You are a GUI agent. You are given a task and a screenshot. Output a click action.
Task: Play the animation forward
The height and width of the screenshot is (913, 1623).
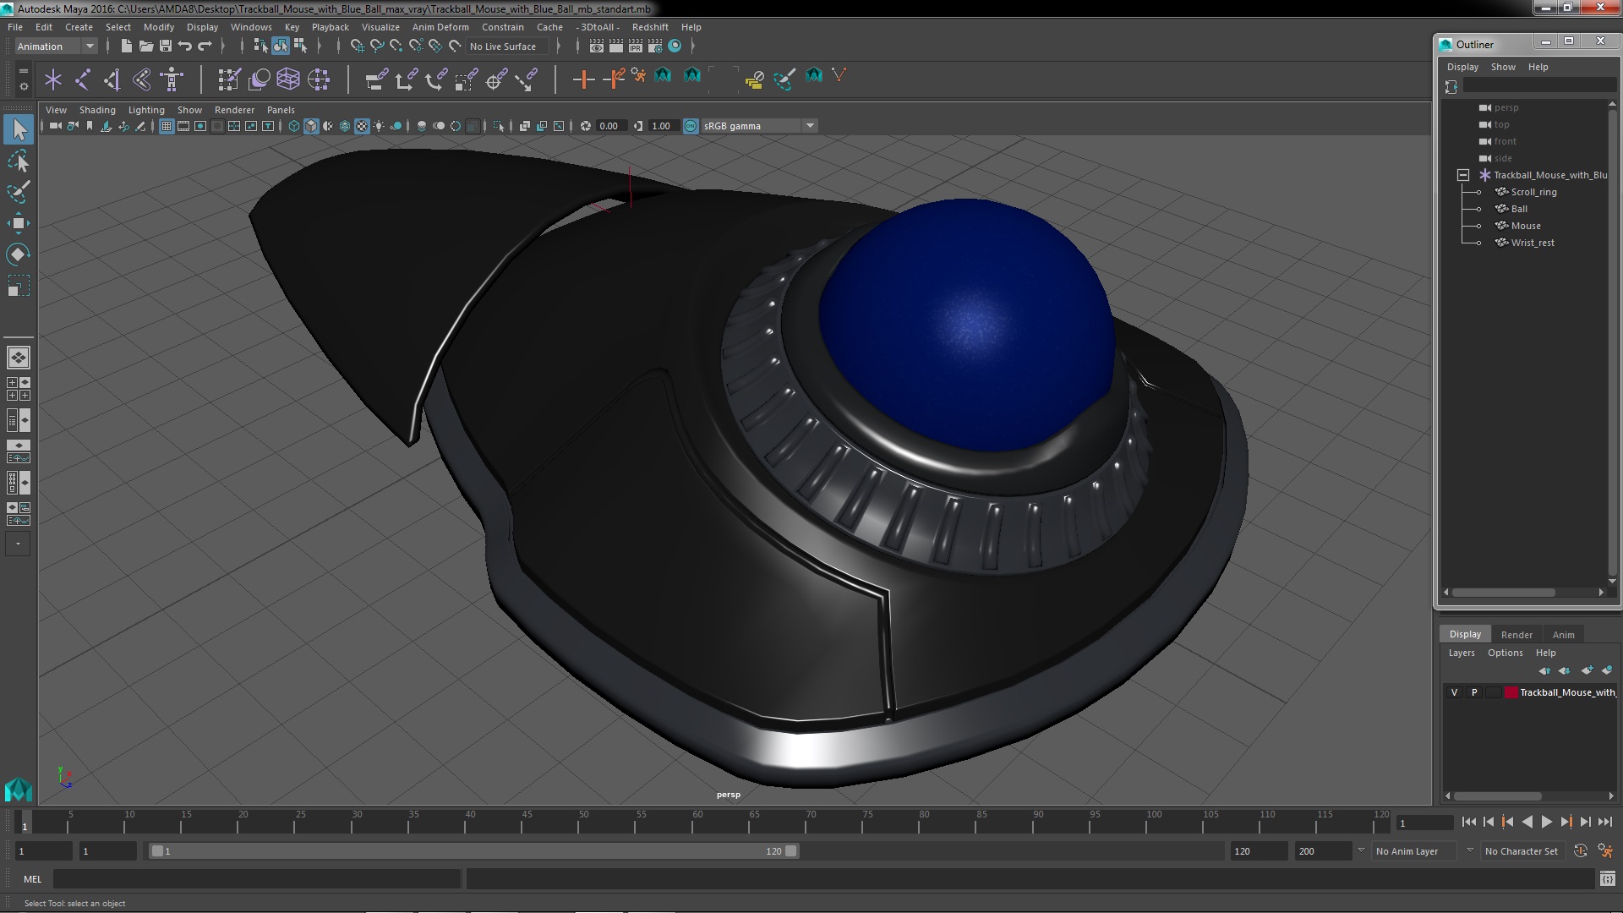1546,822
